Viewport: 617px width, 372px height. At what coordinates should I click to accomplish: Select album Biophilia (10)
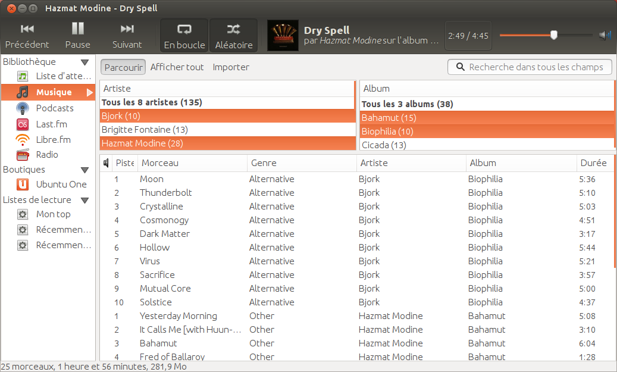click(x=486, y=132)
